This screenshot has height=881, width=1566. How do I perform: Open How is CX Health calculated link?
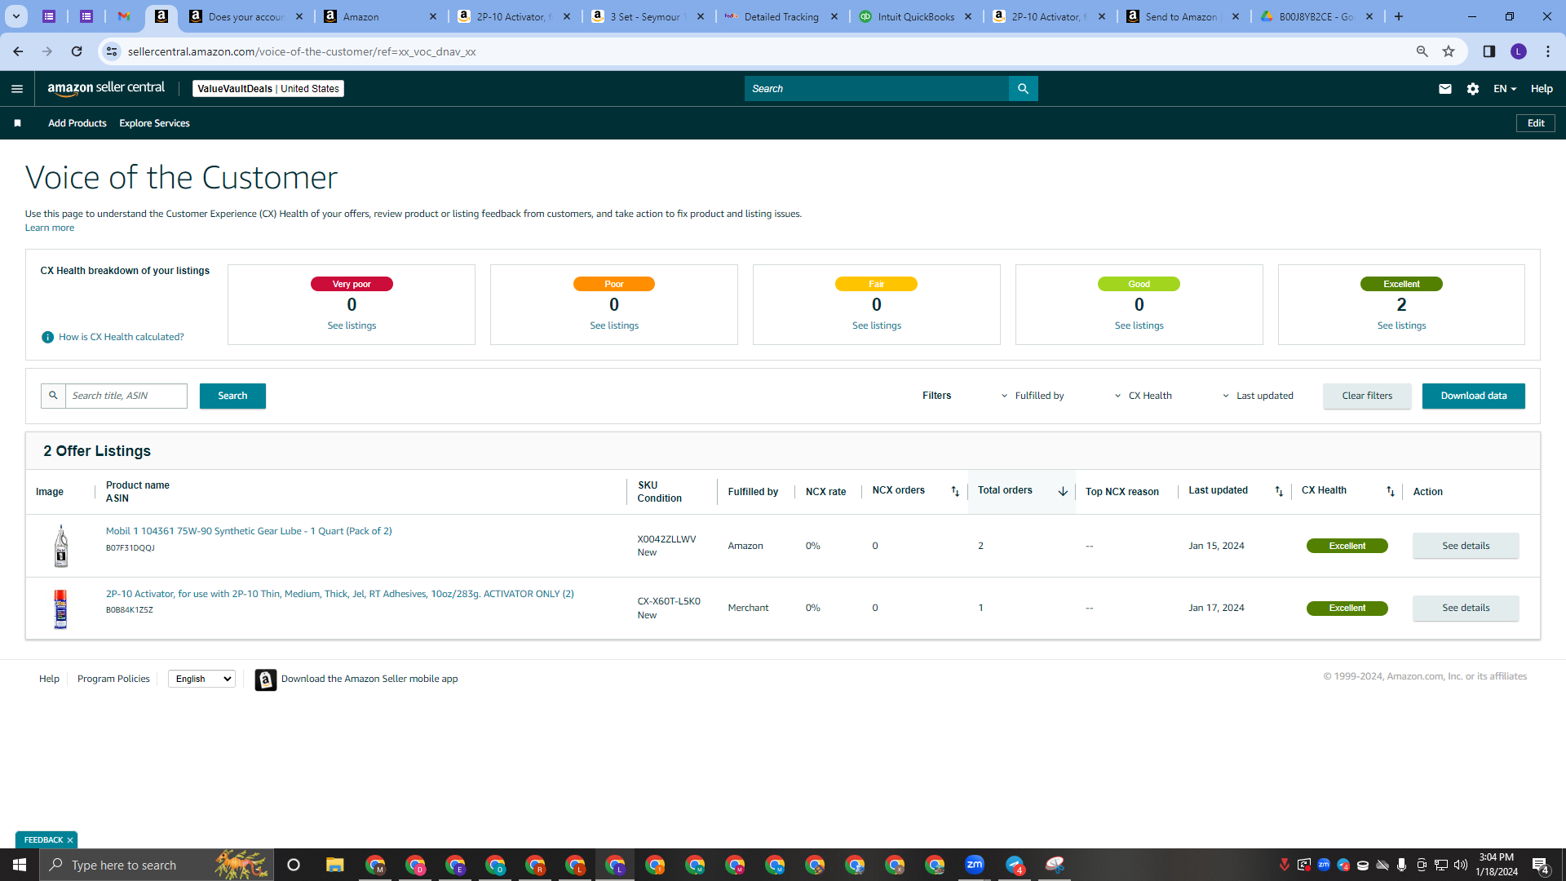click(122, 337)
